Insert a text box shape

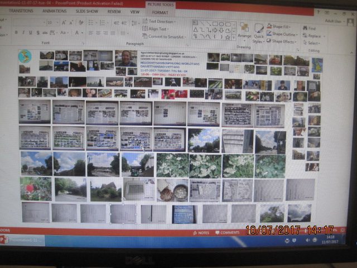tap(195, 23)
